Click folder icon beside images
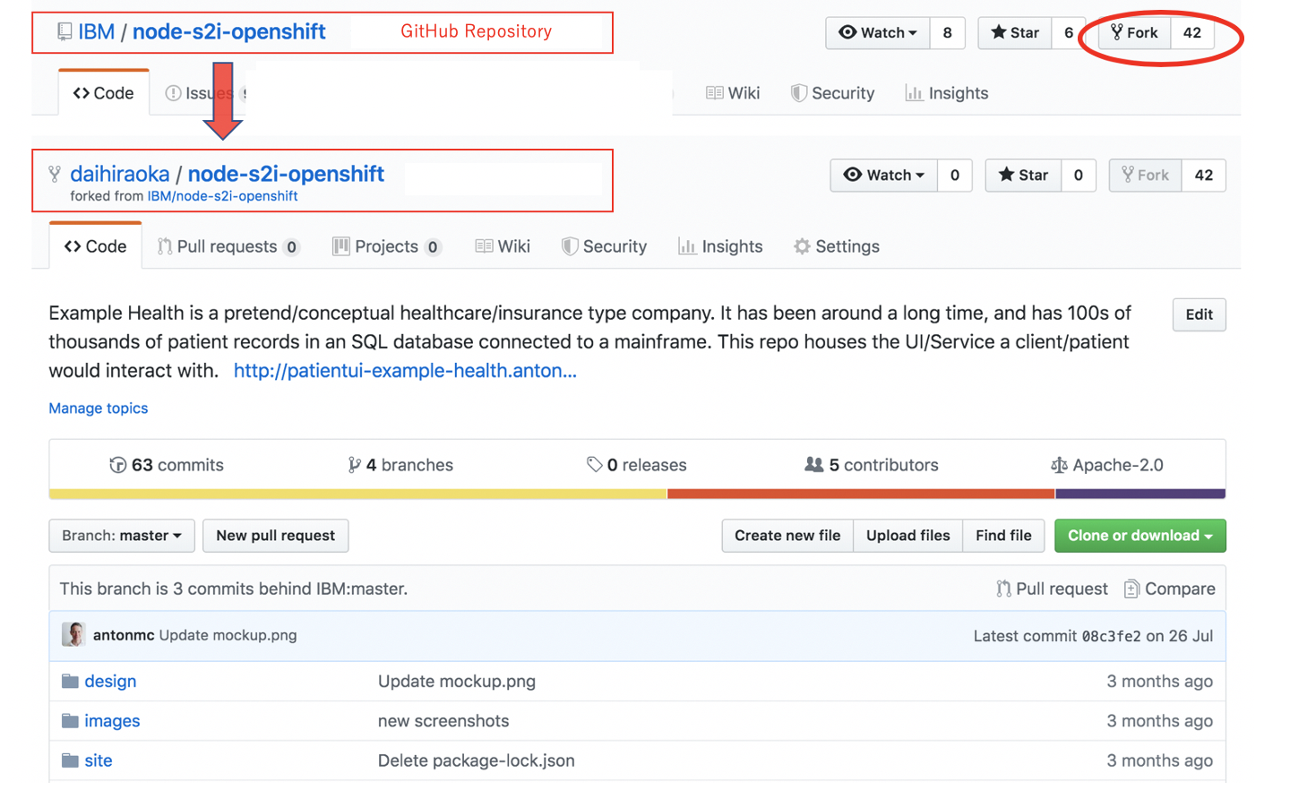Image resolution: width=1290 pixels, height=799 pixels. [70, 721]
